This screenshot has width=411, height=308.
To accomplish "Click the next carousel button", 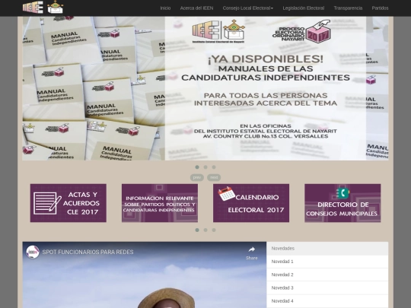I will [214, 177].
